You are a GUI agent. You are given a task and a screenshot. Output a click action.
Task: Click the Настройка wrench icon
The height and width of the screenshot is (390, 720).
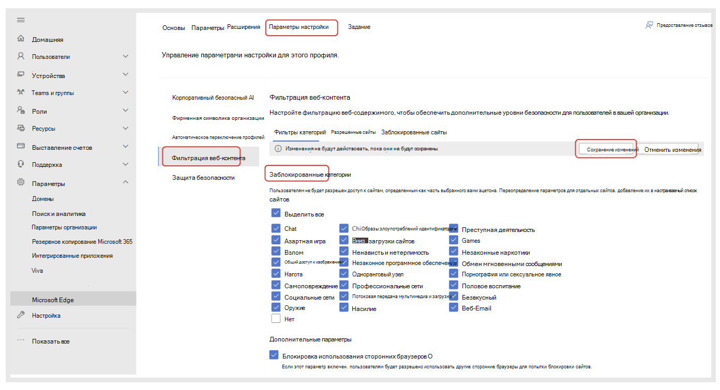coord(21,315)
